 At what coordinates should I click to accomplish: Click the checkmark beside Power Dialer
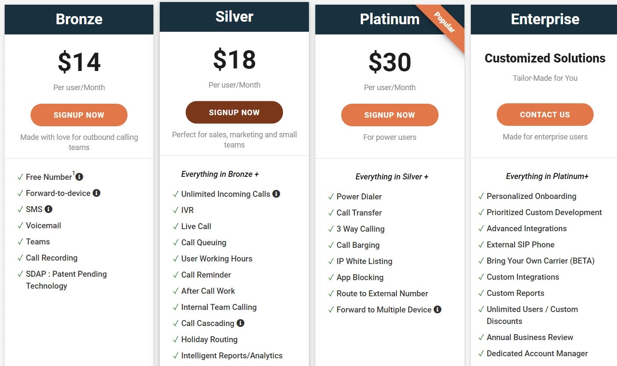coord(331,197)
